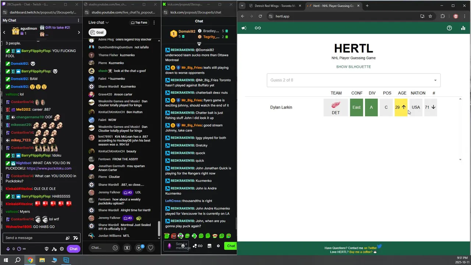Click the jersey number 71 cell
This screenshot has width=471, height=265.
pos(430,107)
